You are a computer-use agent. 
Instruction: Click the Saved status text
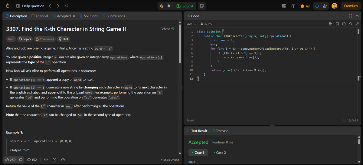point(190,120)
